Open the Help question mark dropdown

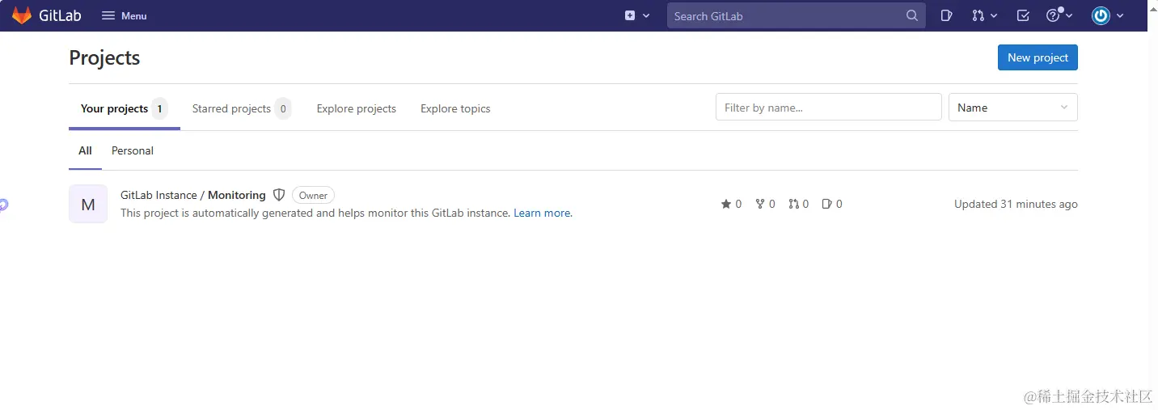click(1059, 15)
